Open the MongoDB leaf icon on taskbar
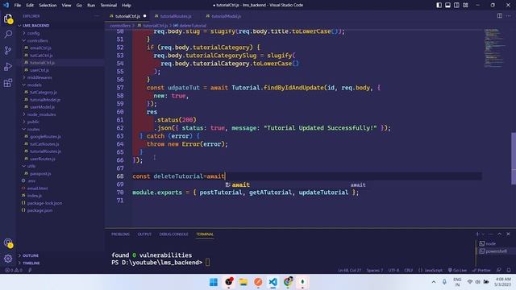The image size is (516, 290). click(302, 282)
